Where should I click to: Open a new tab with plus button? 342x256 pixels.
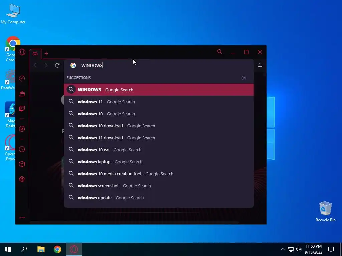click(46, 54)
